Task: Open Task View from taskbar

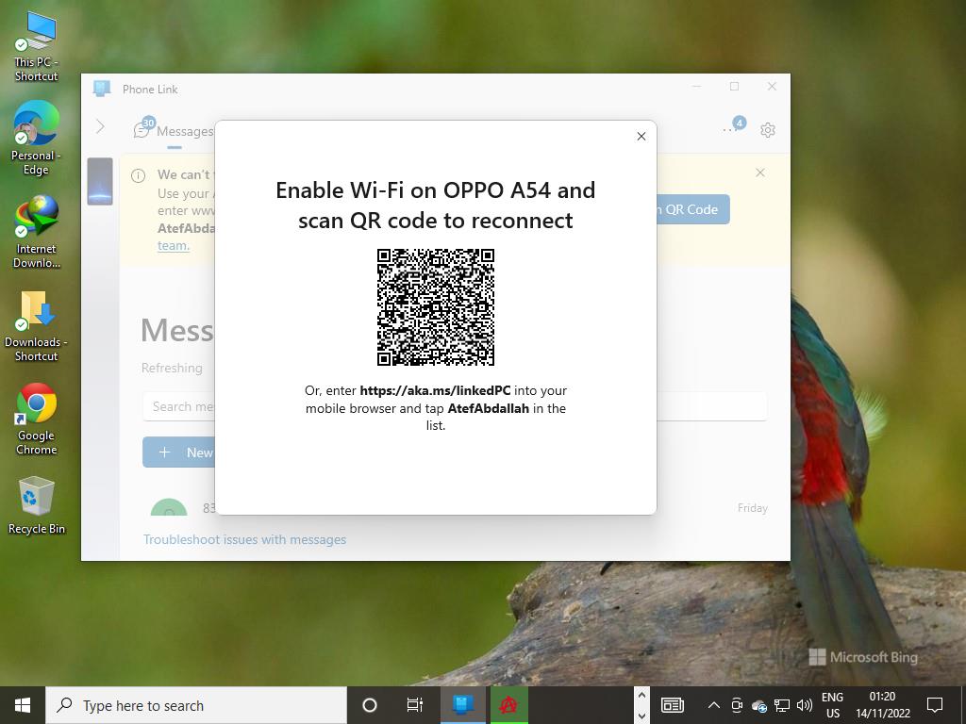Action: (415, 705)
